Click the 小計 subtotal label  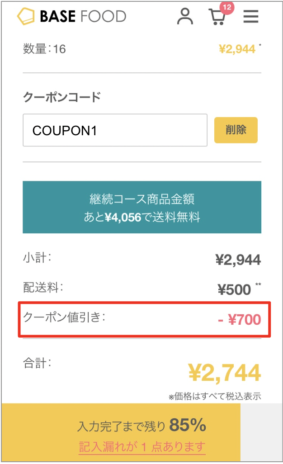[37, 258]
